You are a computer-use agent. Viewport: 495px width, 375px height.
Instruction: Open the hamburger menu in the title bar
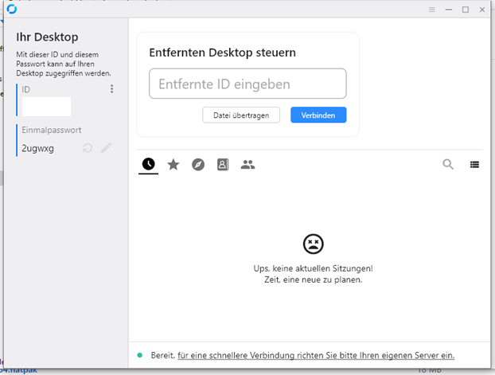(x=432, y=10)
